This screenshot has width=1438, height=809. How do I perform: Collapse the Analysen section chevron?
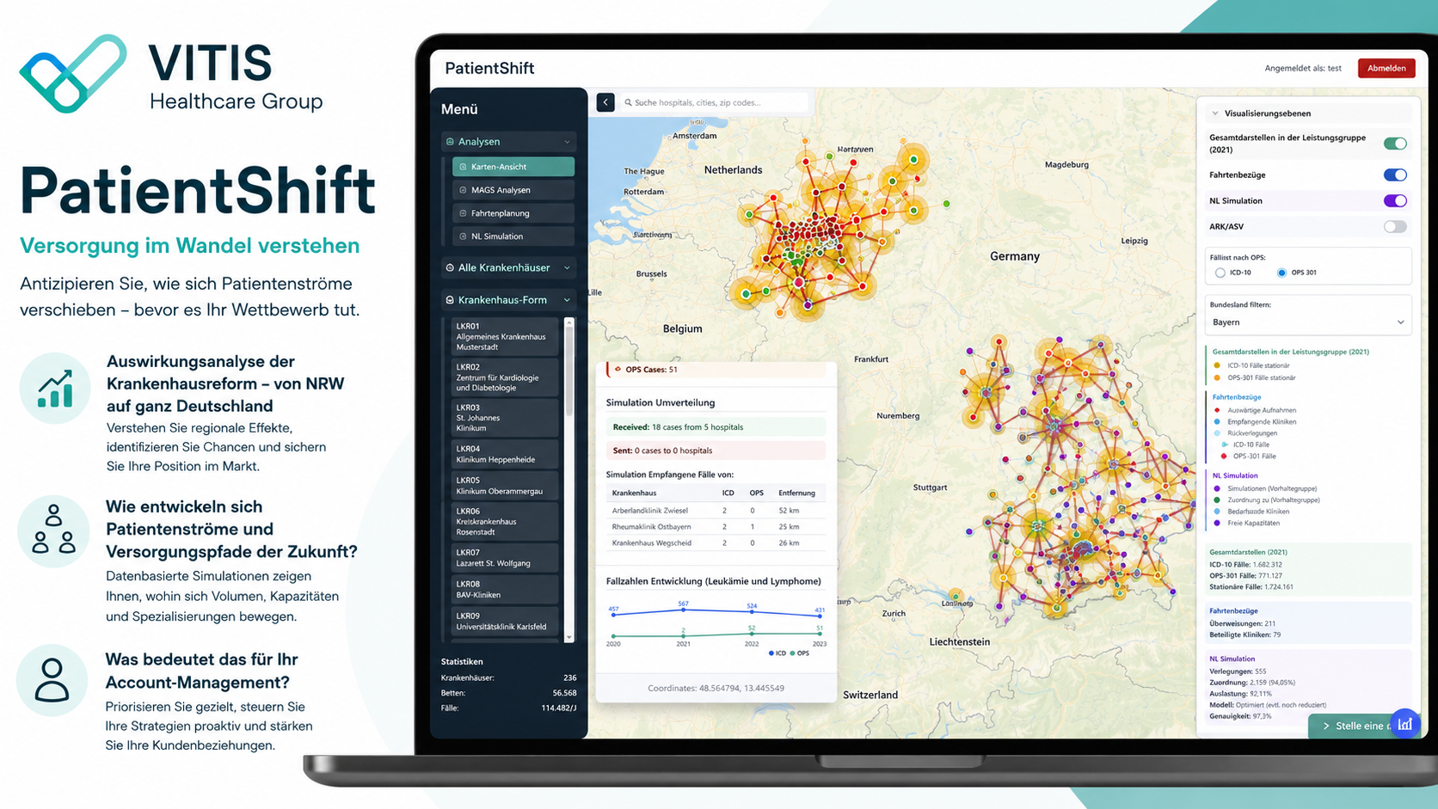tap(567, 142)
